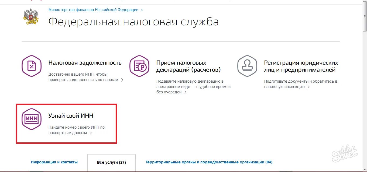Select the Все услуги (27) tab

tap(111, 162)
